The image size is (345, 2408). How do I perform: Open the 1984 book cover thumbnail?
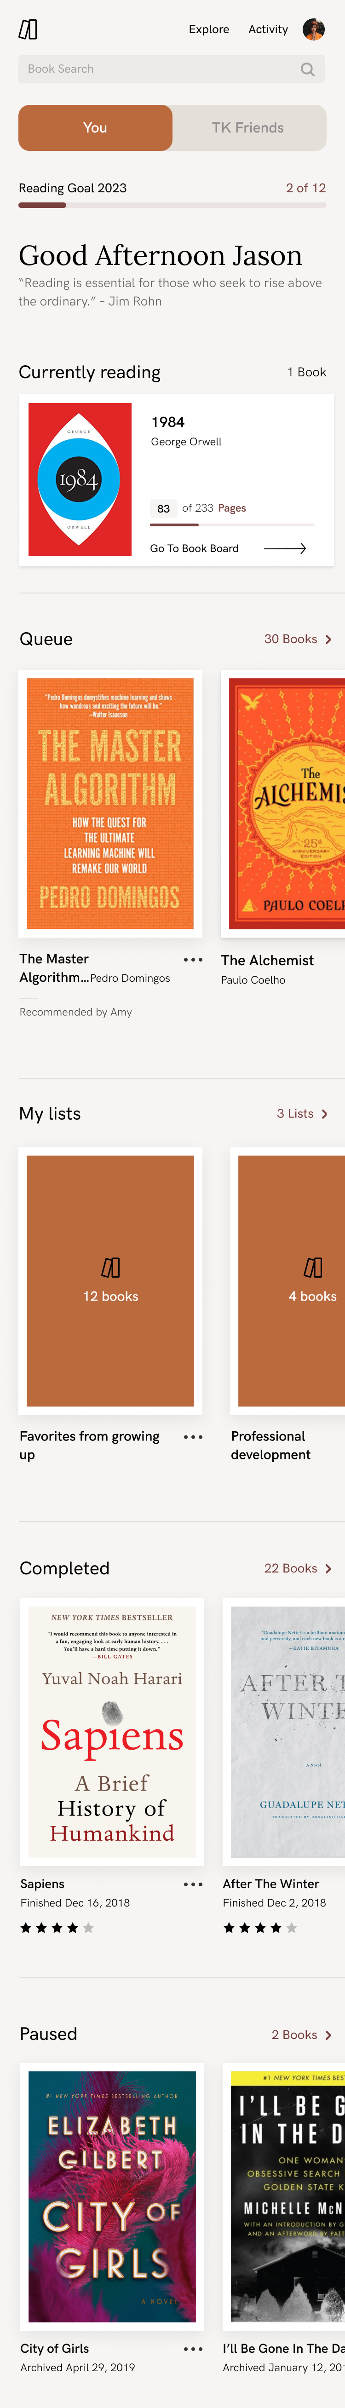click(x=80, y=479)
